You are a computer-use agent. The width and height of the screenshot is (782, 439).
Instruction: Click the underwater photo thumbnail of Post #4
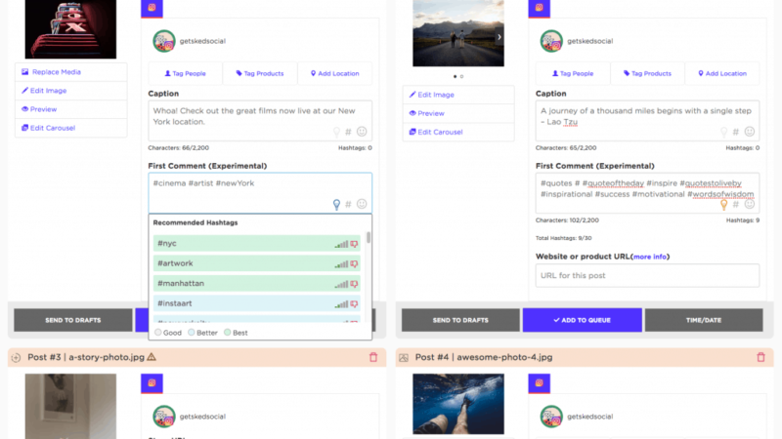pyautogui.click(x=458, y=404)
